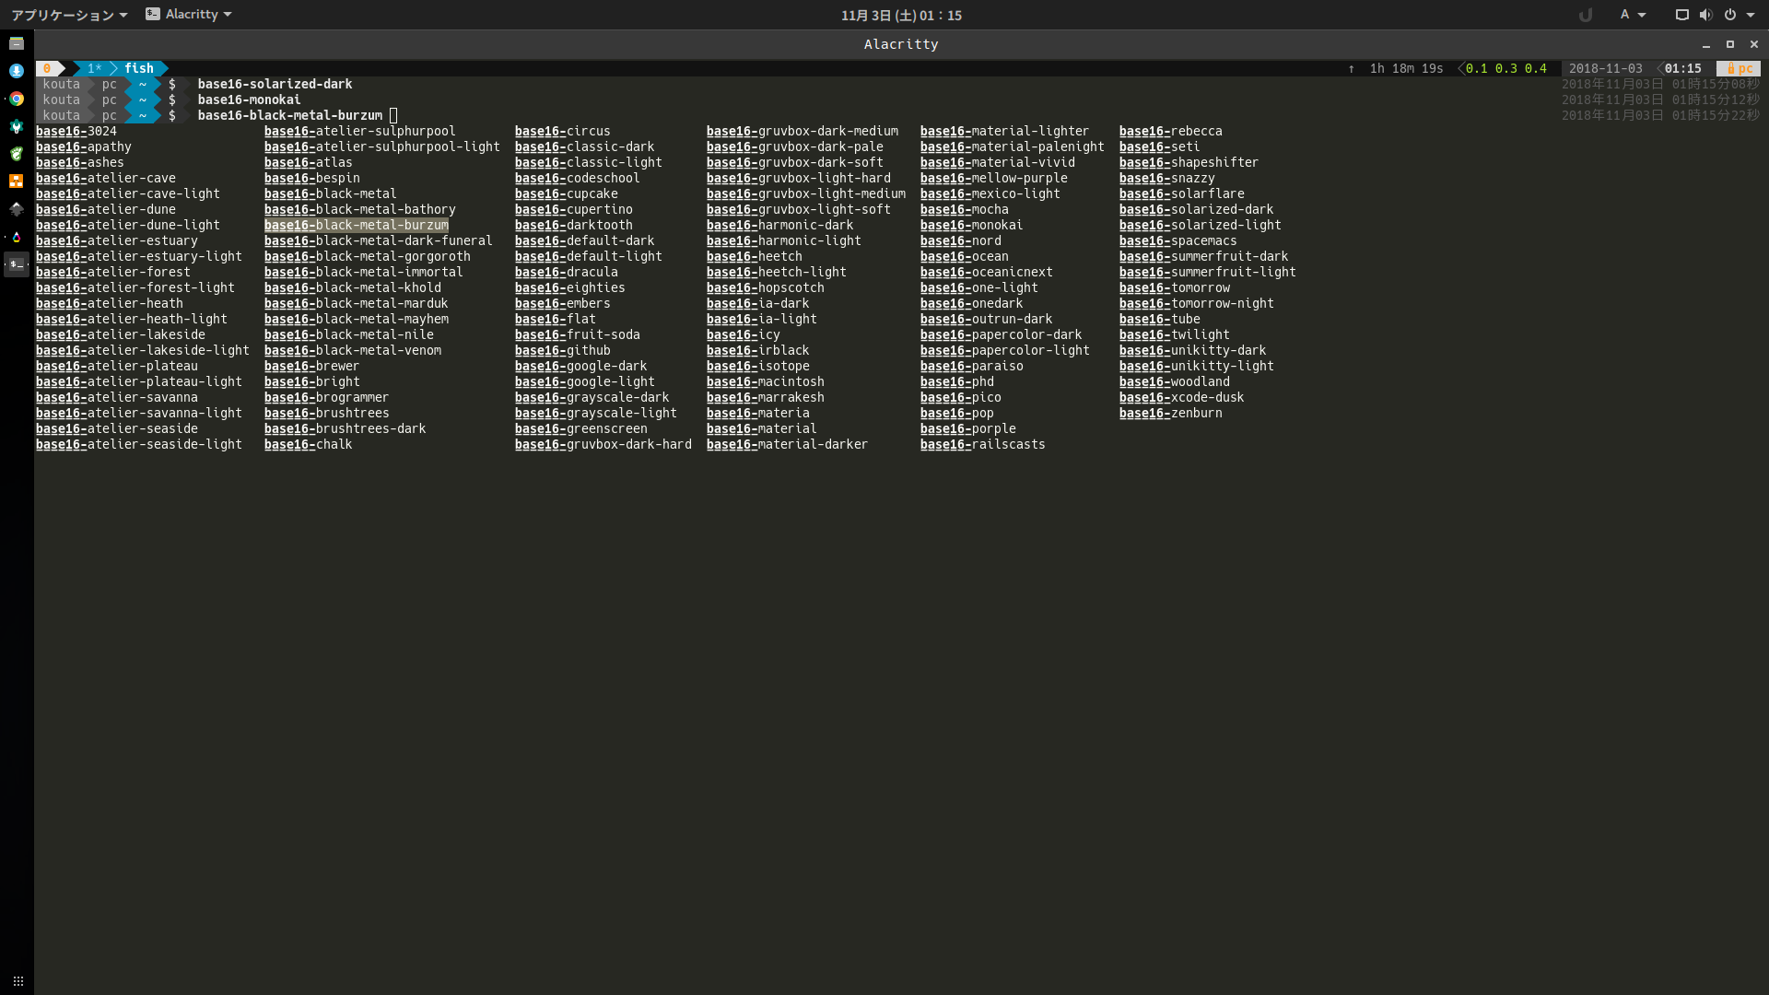This screenshot has height=995, width=1769.
Task: Open the file manager dock icon
Action: 17,43
